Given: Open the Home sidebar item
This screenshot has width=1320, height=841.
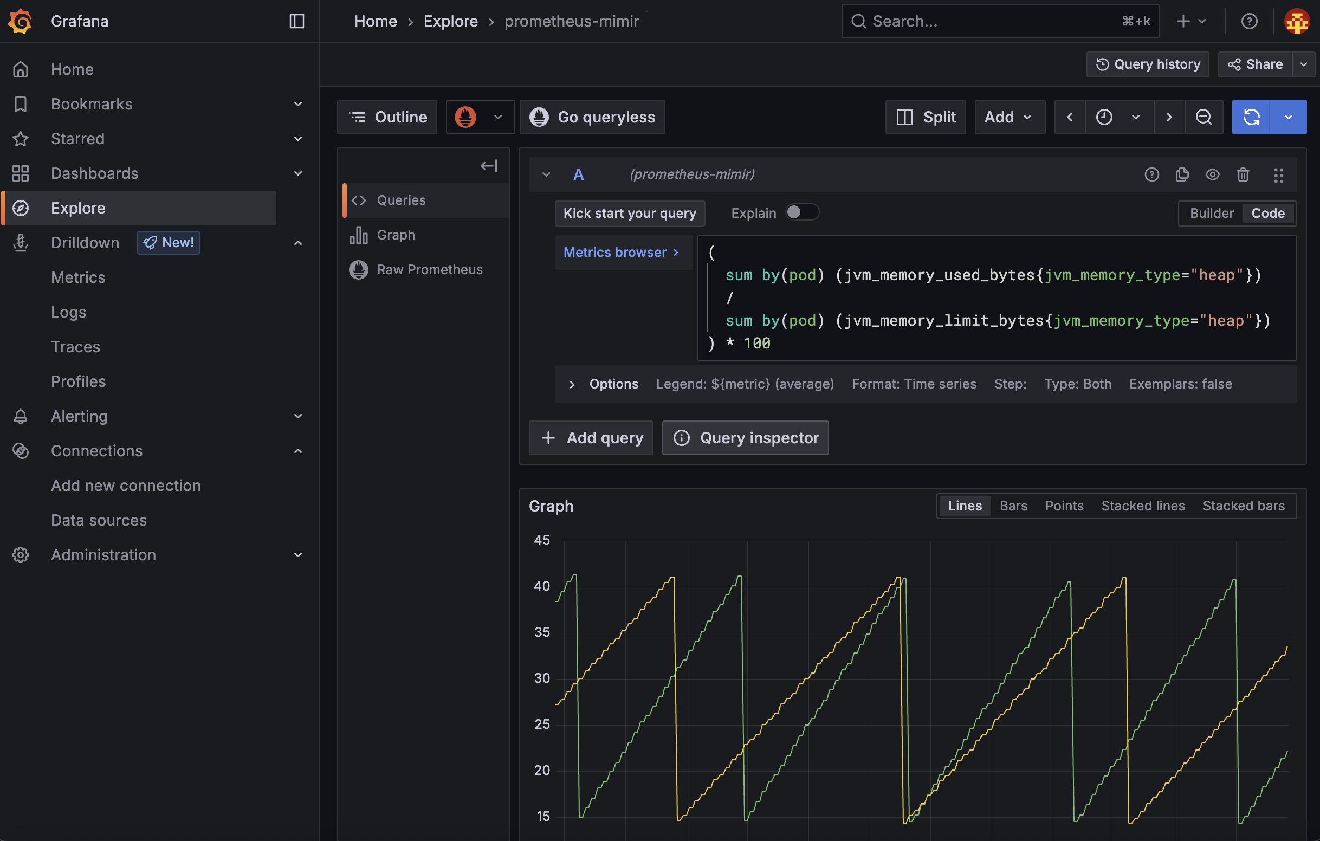Looking at the screenshot, I should click(73, 69).
